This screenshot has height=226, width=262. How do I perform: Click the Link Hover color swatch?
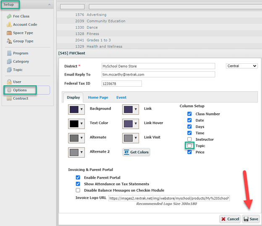click(128, 124)
